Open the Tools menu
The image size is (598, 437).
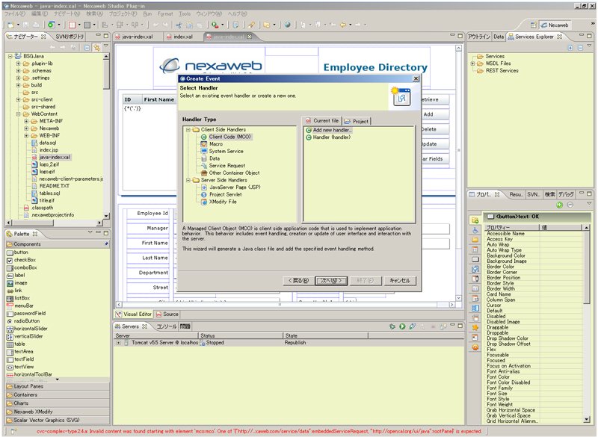click(x=185, y=13)
